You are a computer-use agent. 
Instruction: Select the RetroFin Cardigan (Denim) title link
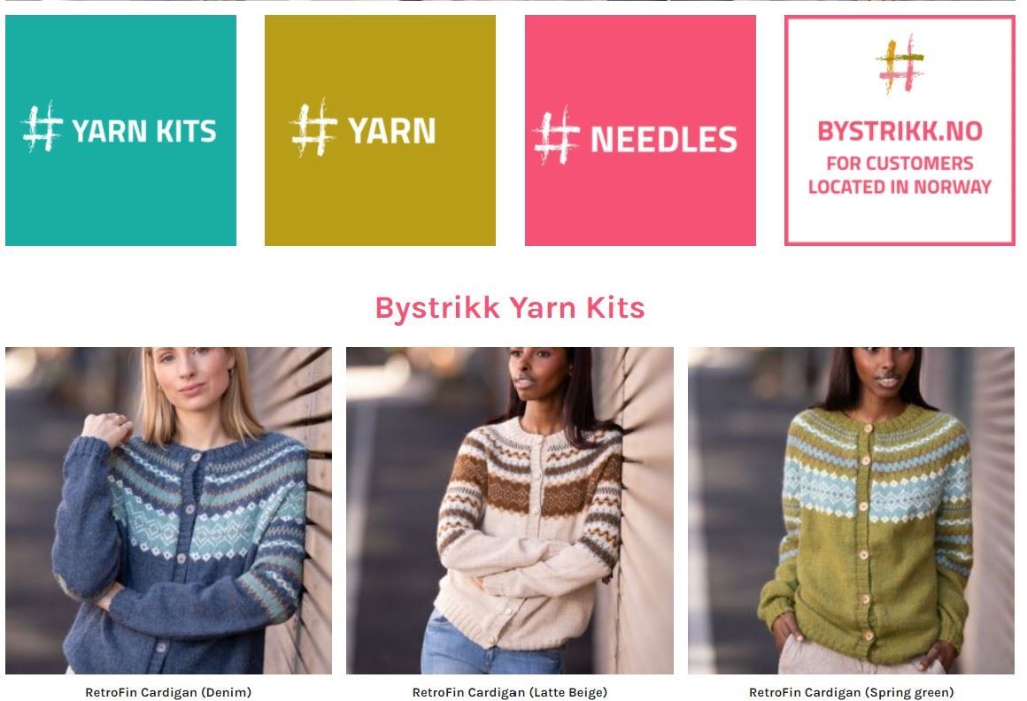[x=168, y=692]
